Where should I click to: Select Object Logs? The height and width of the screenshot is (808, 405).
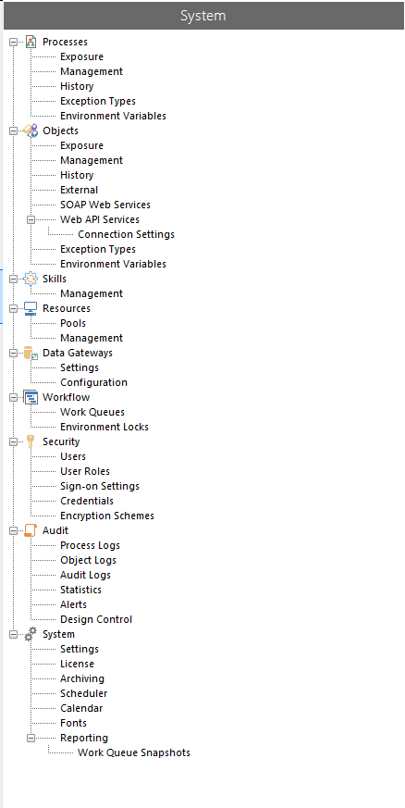click(x=88, y=560)
